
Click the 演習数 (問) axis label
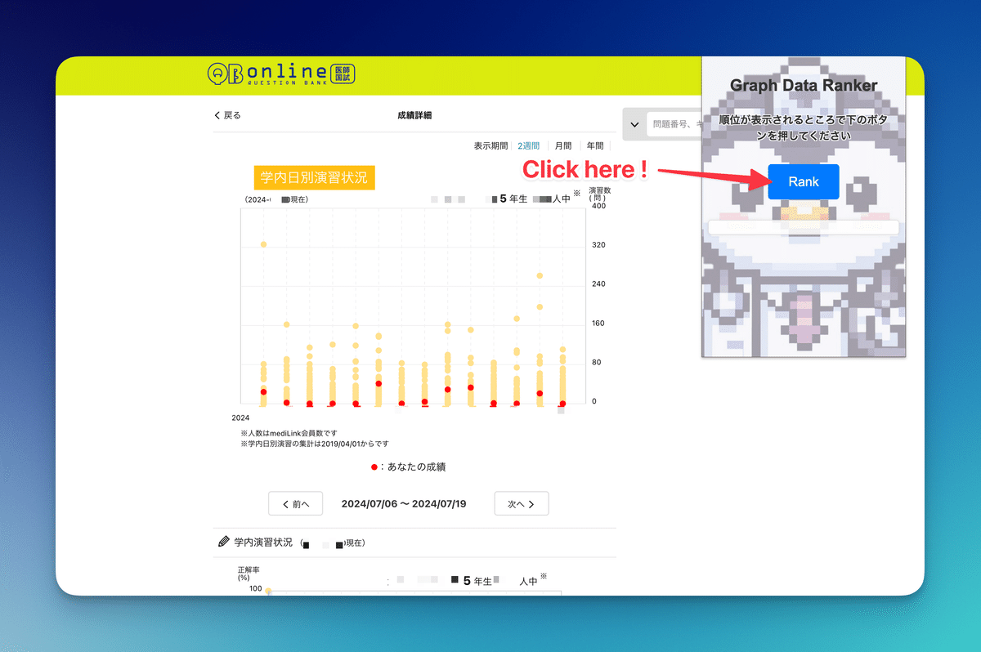pyautogui.click(x=601, y=194)
